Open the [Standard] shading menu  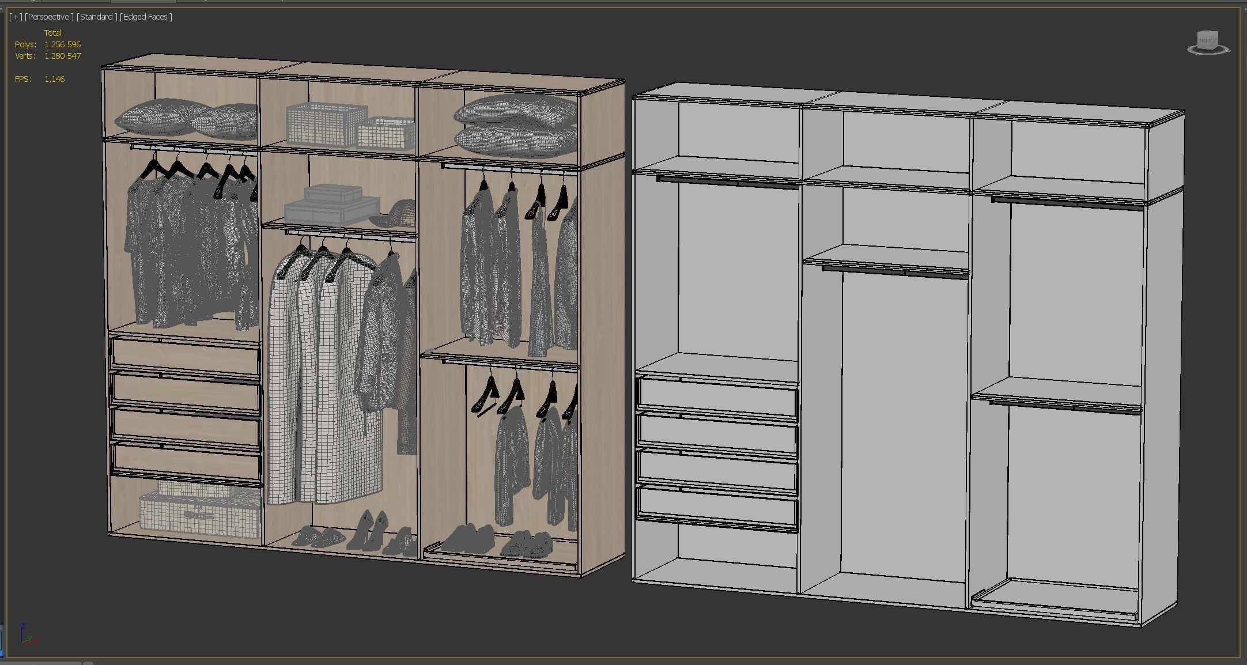coord(97,17)
